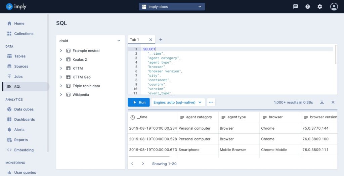The height and width of the screenshot is (176, 344).
Task: Close Tab 1
Action: [151, 40]
